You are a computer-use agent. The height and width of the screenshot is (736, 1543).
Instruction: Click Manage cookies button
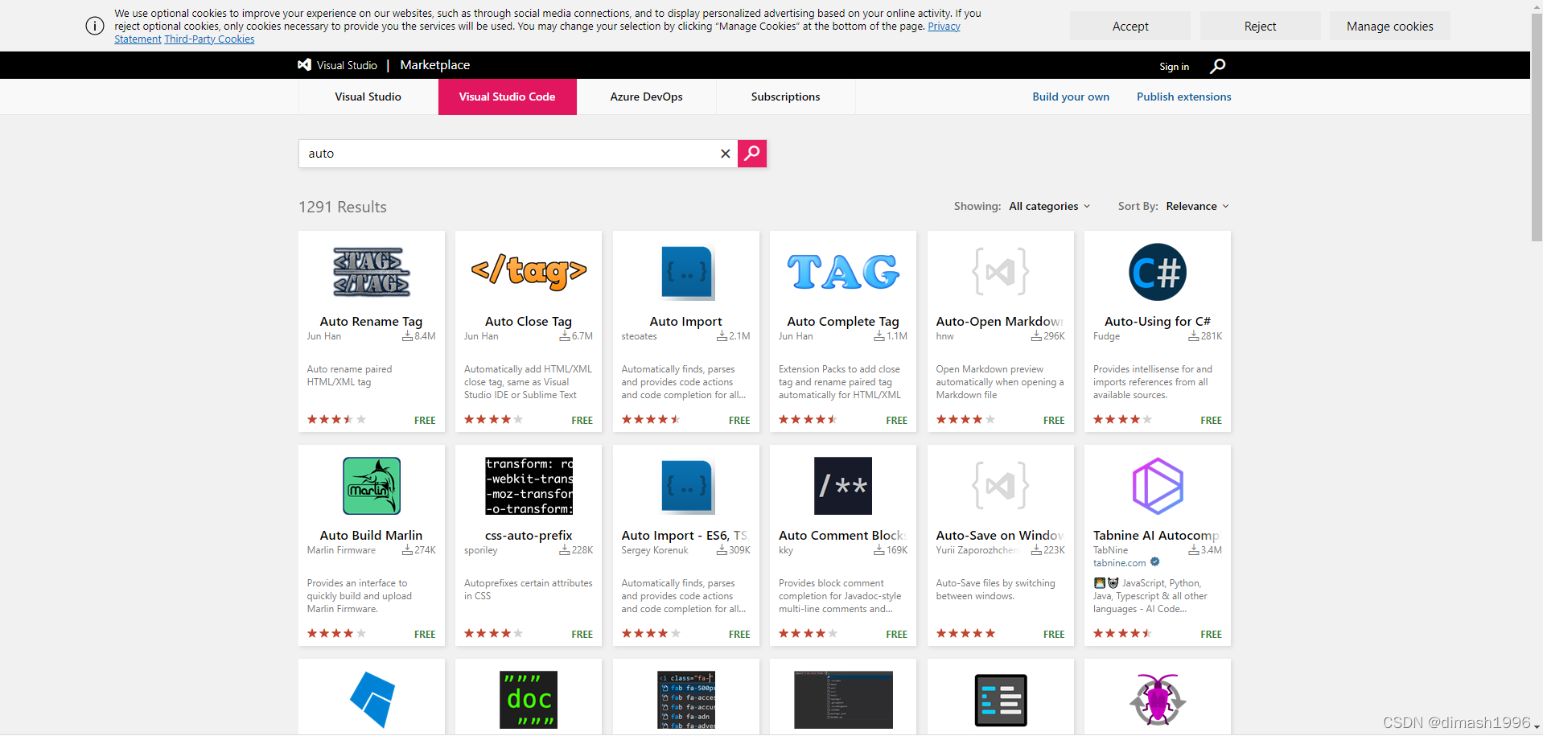pyautogui.click(x=1389, y=27)
